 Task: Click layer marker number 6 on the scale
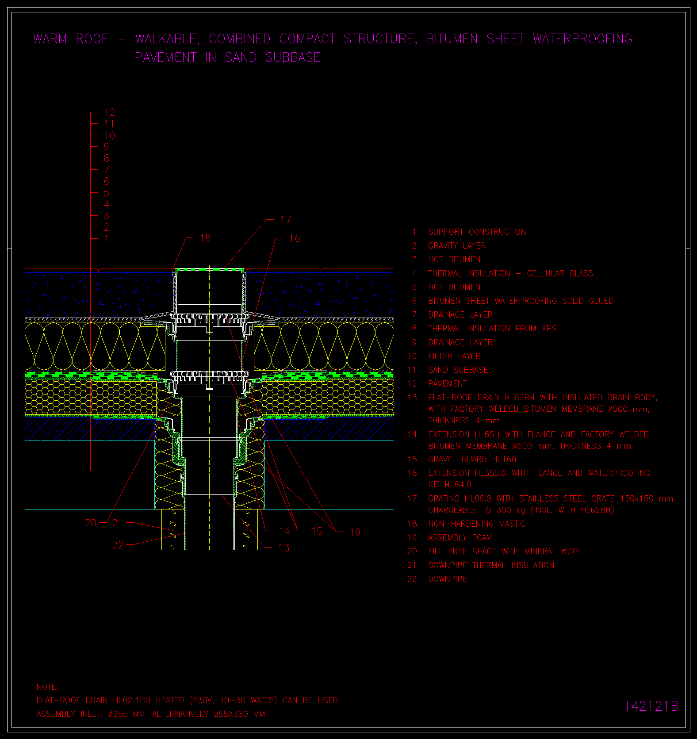[107, 181]
